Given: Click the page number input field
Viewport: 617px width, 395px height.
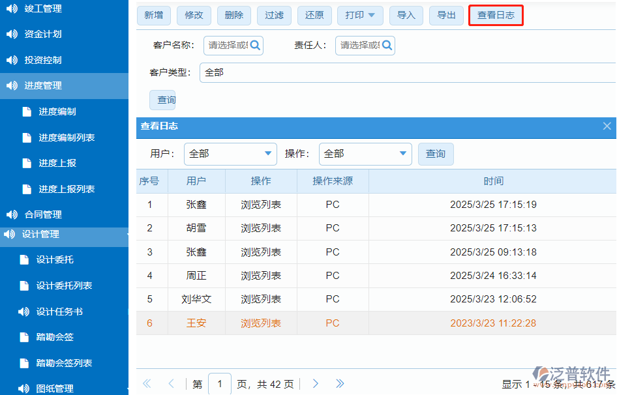Looking at the screenshot, I should tap(220, 384).
